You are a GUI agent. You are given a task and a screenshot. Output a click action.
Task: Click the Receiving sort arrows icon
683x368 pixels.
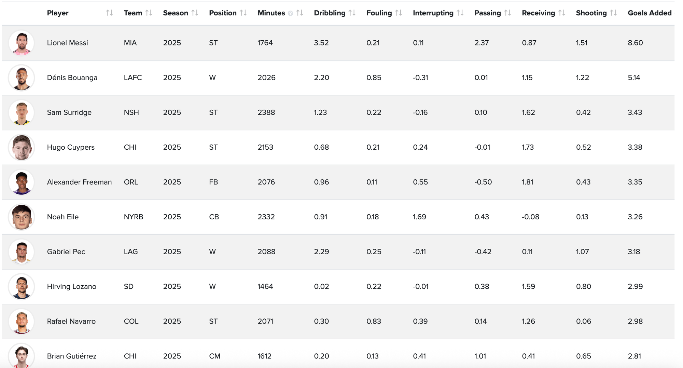[x=562, y=13]
